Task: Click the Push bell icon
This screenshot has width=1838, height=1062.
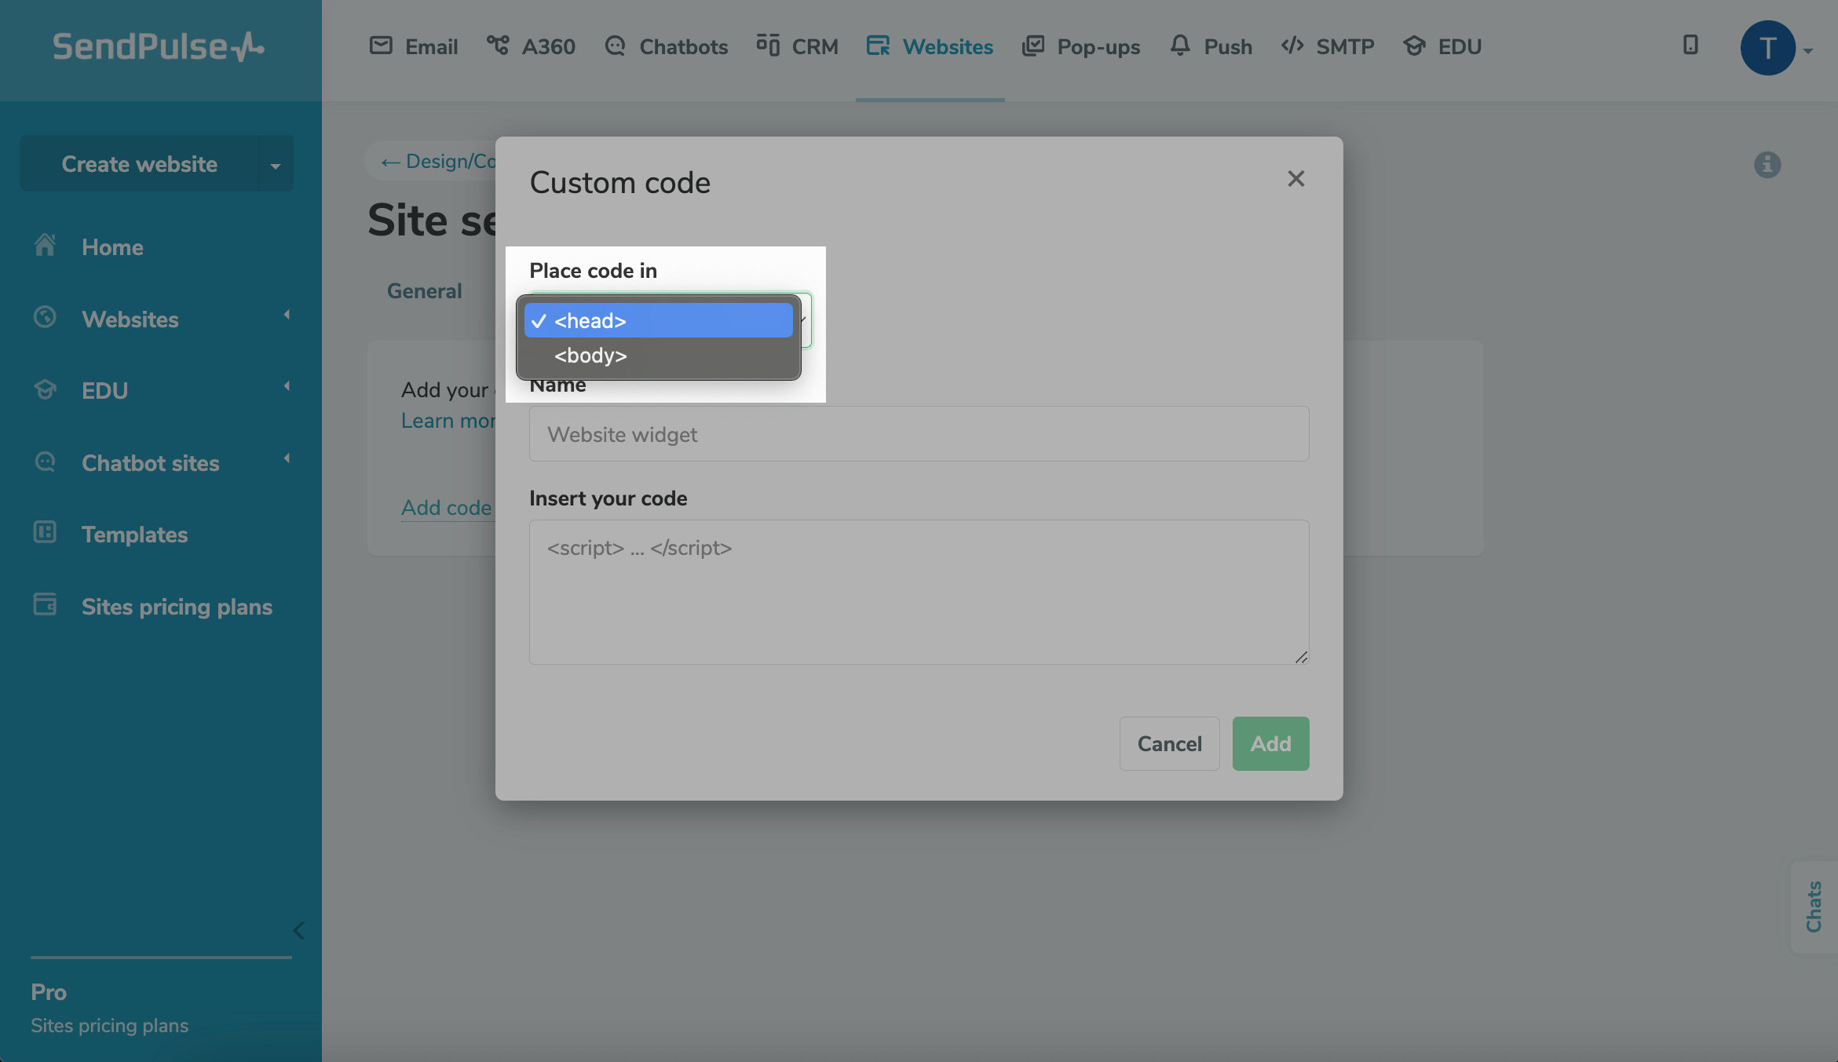Action: (x=1179, y=46)
